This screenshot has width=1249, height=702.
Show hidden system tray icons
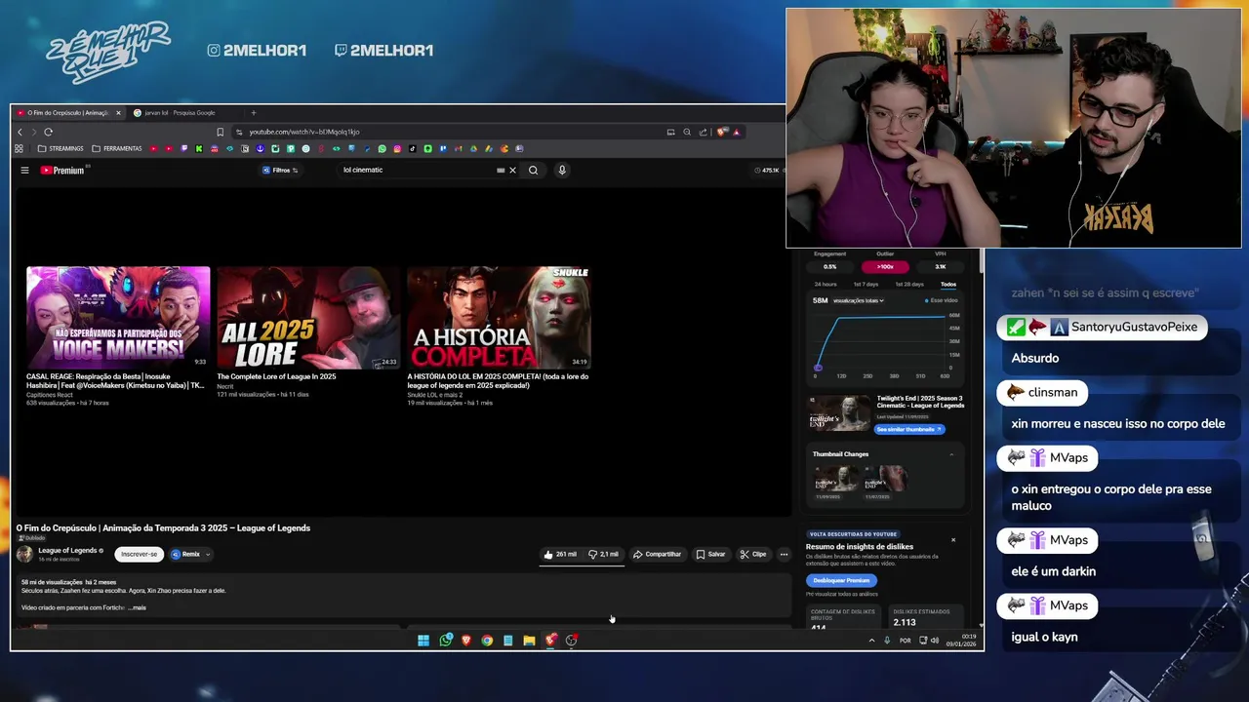871,641
